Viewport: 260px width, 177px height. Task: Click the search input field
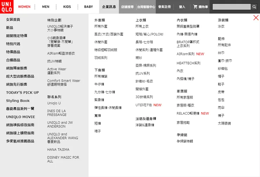232,7
